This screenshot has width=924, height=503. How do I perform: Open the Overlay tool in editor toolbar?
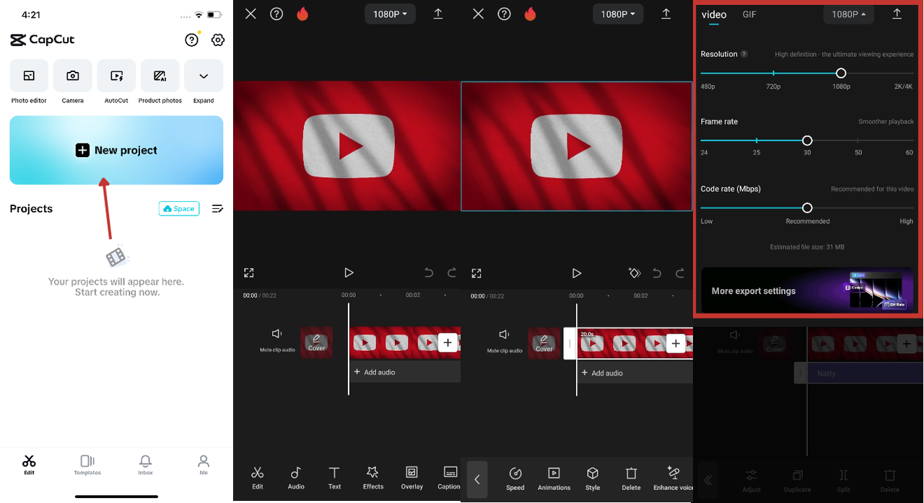click(x=412, y=477)
